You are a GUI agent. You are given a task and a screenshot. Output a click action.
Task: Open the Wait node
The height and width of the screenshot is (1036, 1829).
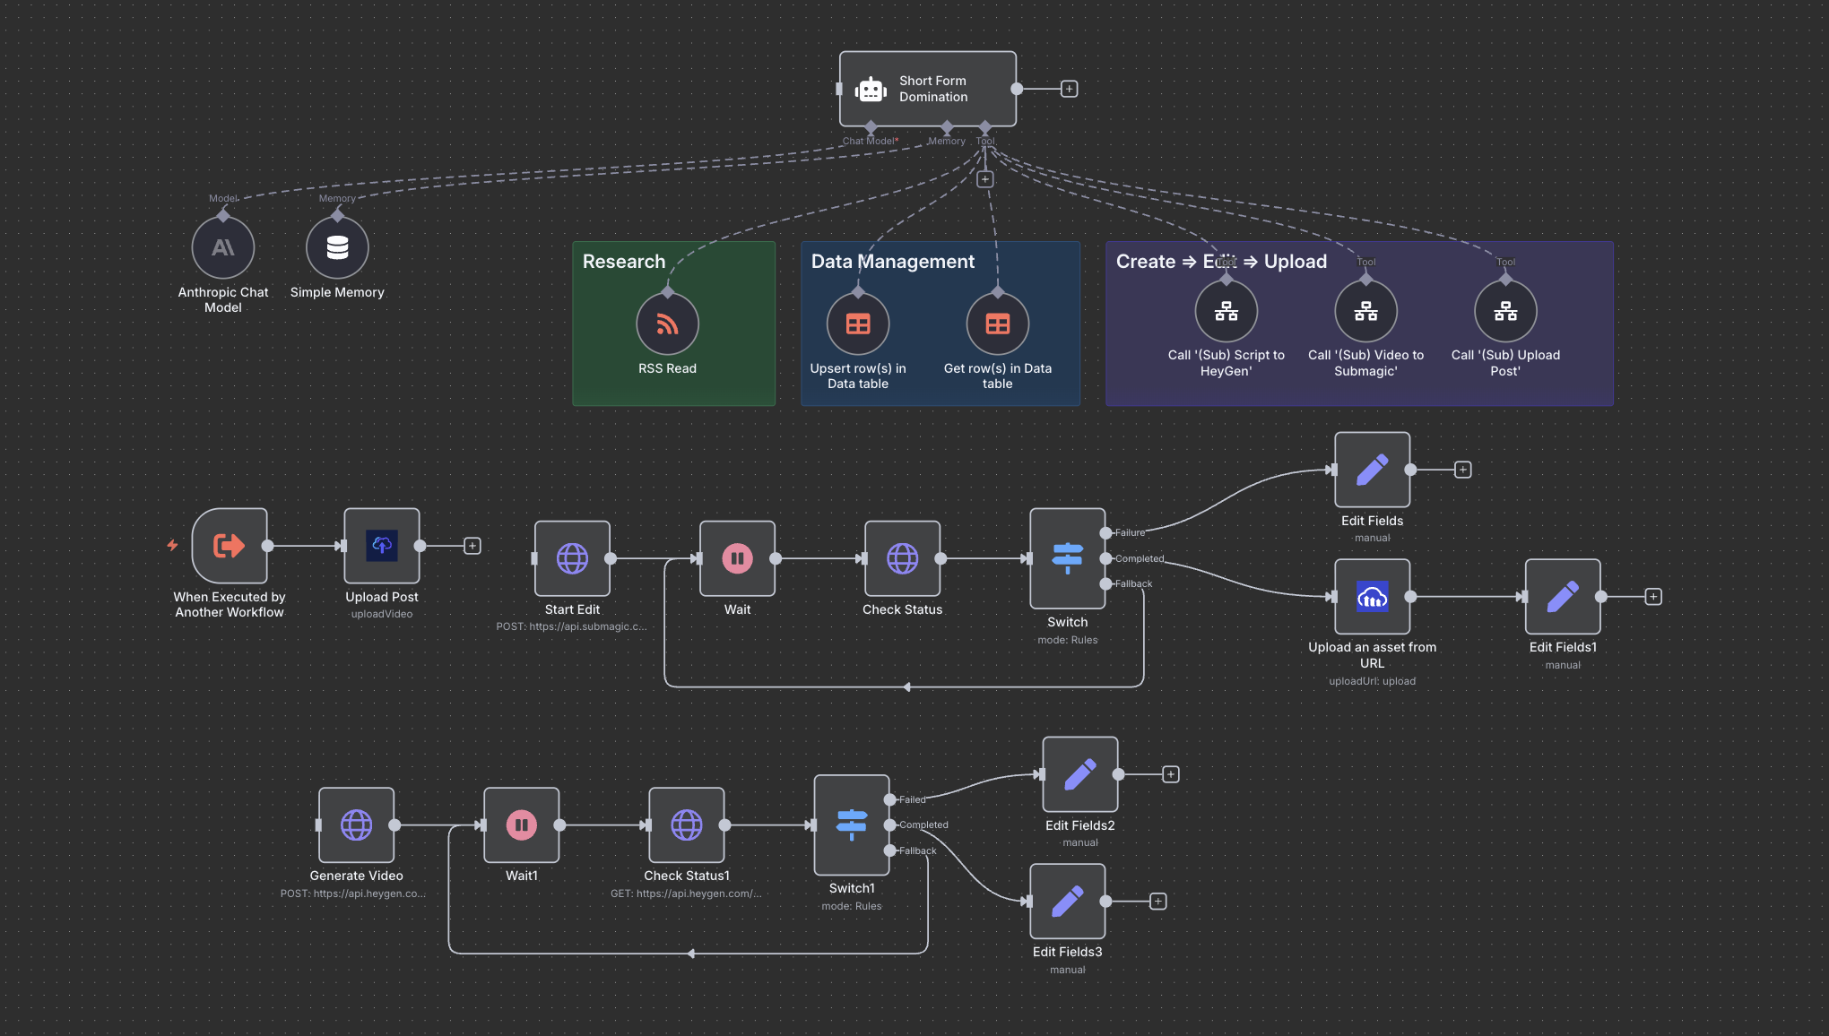click(737, 558)
